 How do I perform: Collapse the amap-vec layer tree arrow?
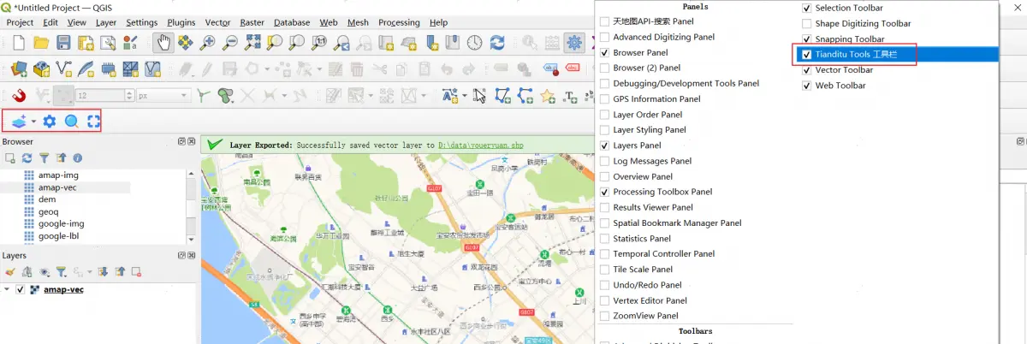click(7, 289)
